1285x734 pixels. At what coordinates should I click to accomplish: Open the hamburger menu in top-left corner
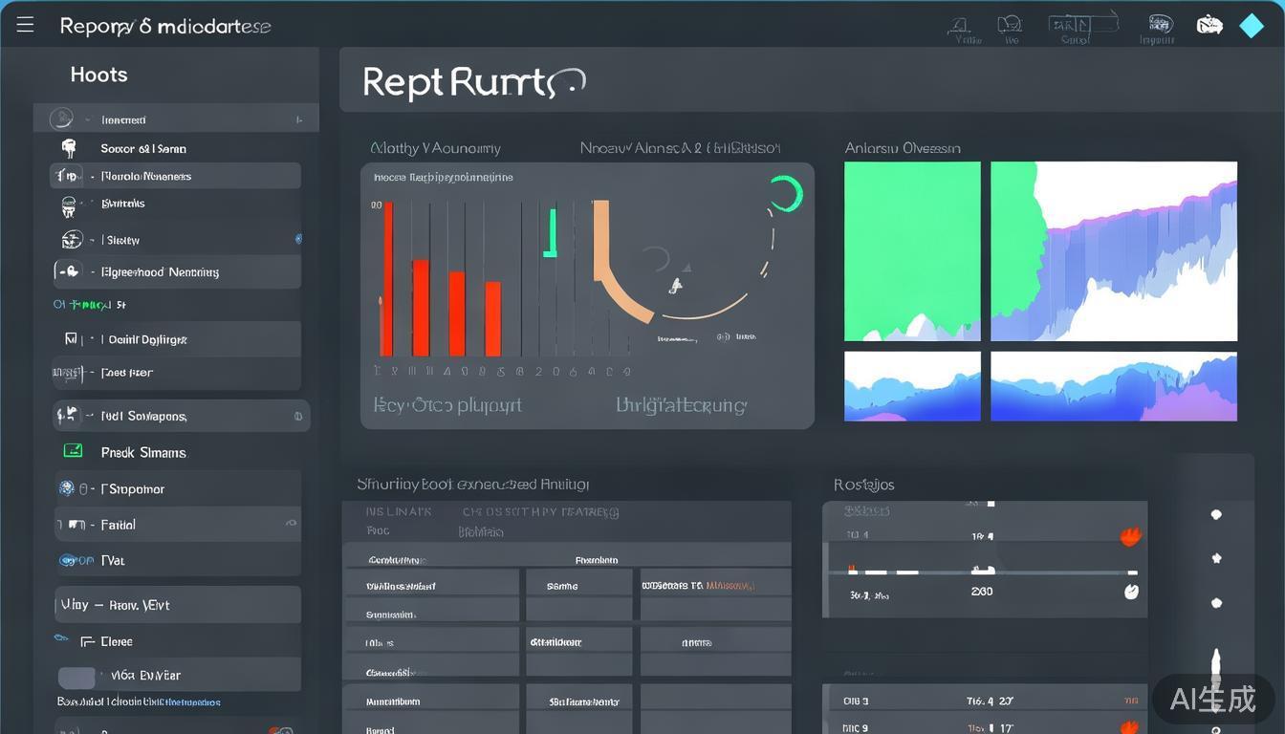[x=25, y=25]
